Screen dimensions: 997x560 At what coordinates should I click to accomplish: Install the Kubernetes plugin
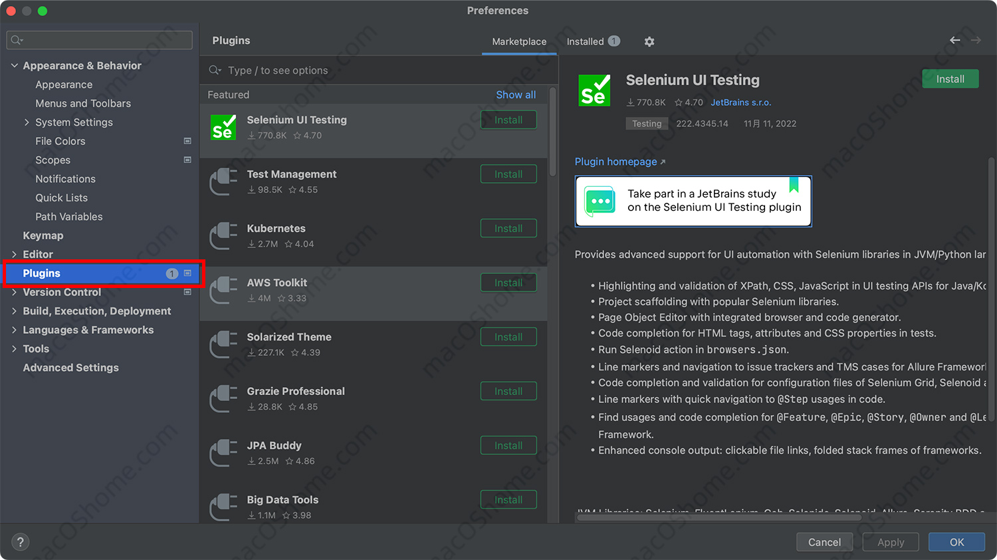pyautogui.click(x=508, y=228)
